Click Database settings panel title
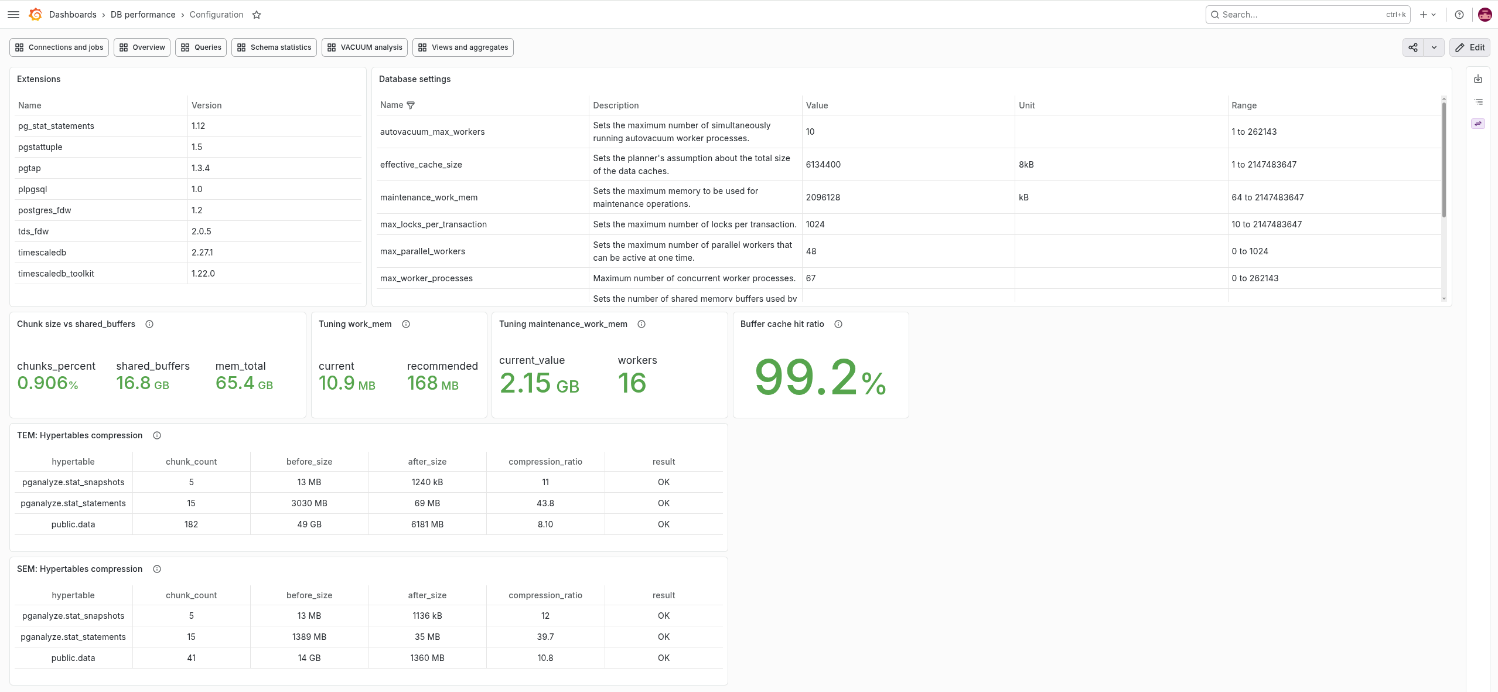This screenshot has width=1498, height=692. tap(415, 79)
